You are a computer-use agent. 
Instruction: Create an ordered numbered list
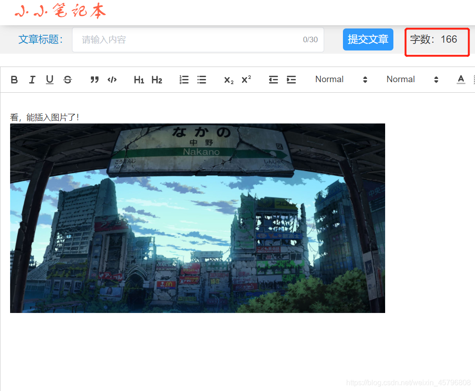coord(184,80)
